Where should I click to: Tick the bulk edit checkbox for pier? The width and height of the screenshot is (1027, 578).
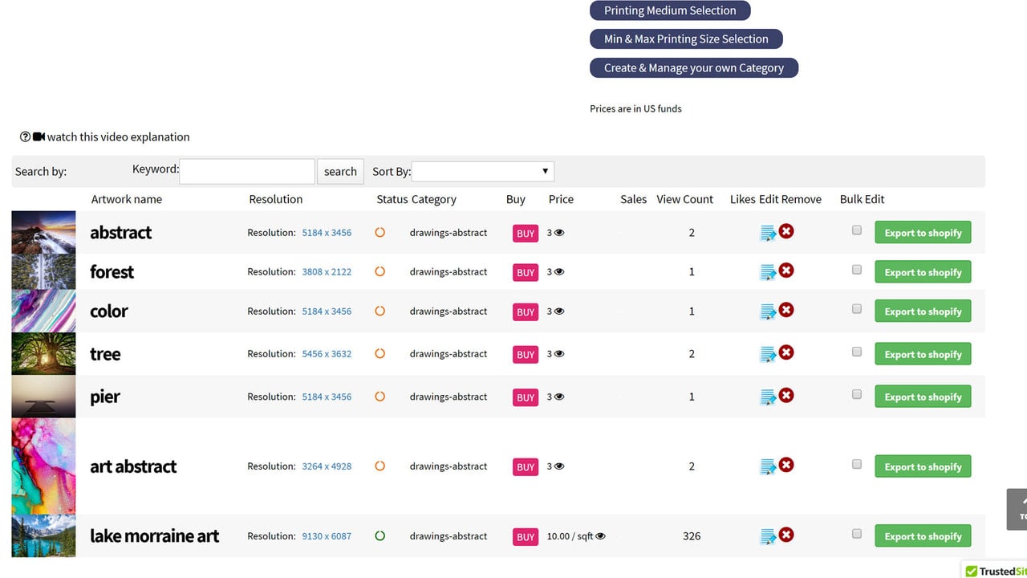coord(857,394)
